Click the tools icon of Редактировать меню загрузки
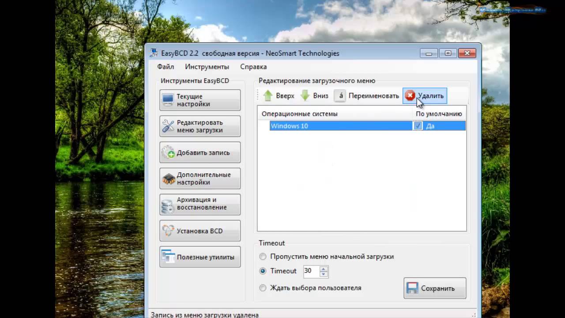Screen dimensions: 565x318 (168, 126)
